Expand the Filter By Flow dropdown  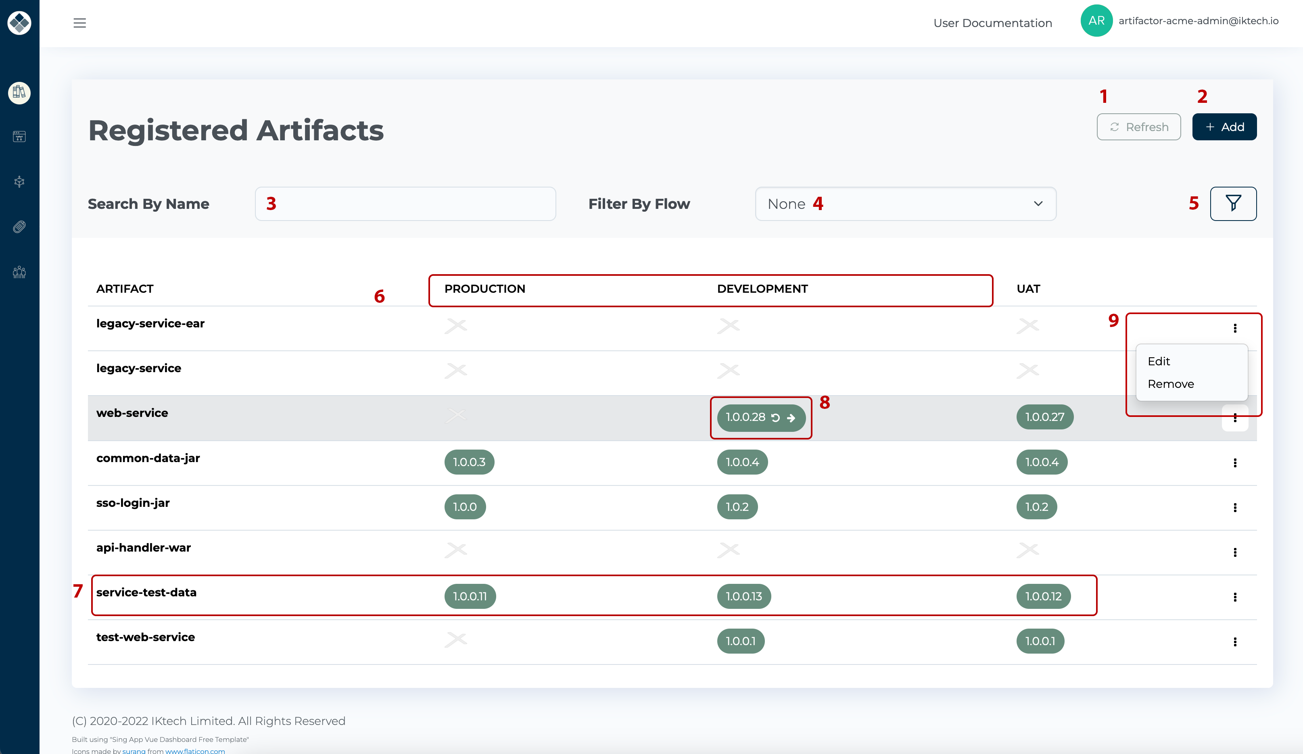pyautogui.click(x=905, y=204)
